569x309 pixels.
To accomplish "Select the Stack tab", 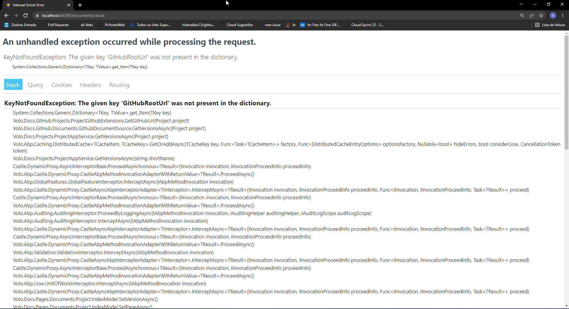I will 13,85.
